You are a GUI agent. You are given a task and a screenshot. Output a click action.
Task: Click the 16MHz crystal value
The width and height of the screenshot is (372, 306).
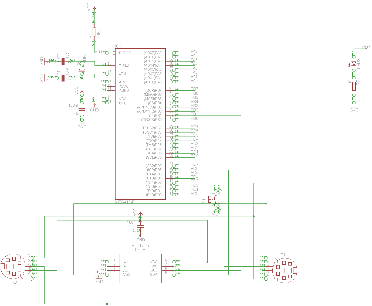coord(85,59)
